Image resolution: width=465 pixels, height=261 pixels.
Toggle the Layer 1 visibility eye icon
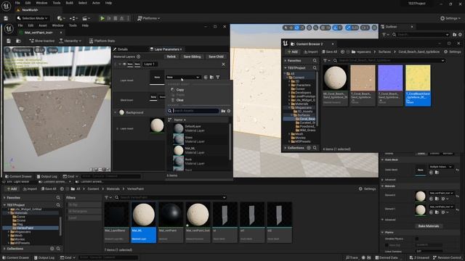pos(124,65)
